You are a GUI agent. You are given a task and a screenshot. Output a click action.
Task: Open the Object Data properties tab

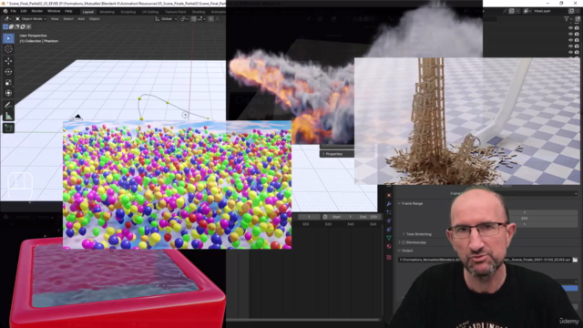point(389,238)
